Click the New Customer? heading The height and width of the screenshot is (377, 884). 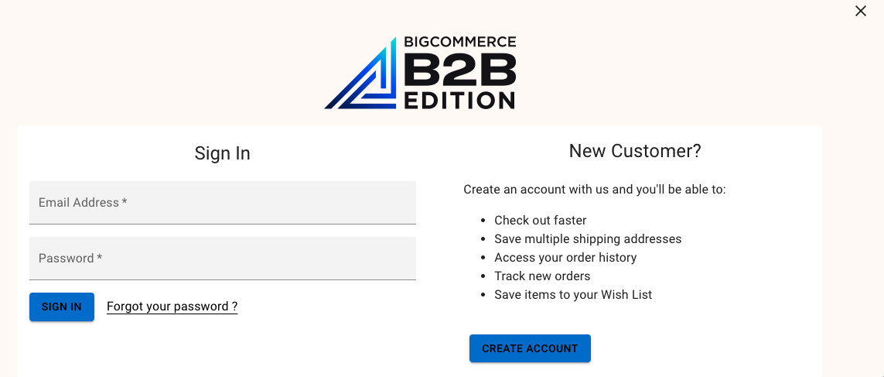[x=635, y=151]
